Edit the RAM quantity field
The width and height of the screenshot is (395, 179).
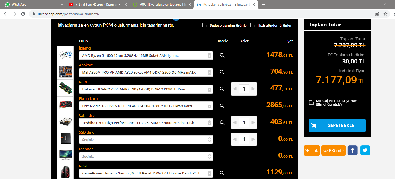coord(244,89)
